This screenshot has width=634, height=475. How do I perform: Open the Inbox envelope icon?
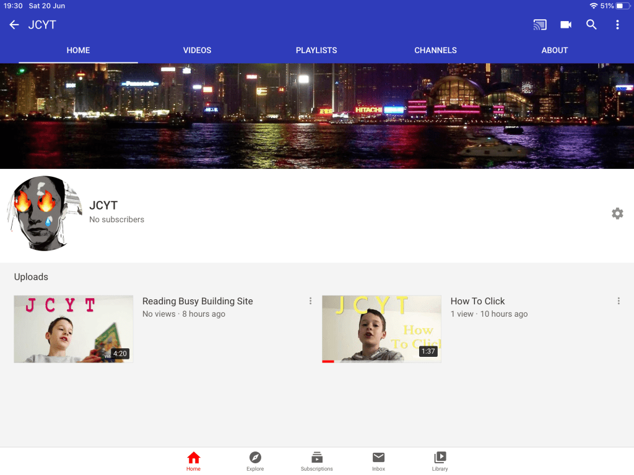[x=378, y=458]
